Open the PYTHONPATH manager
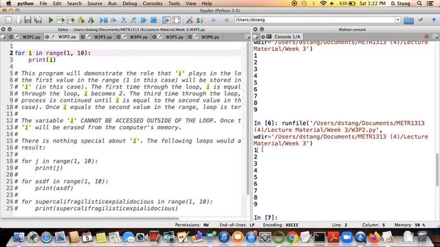440x247 pixels. pos(199,20)
